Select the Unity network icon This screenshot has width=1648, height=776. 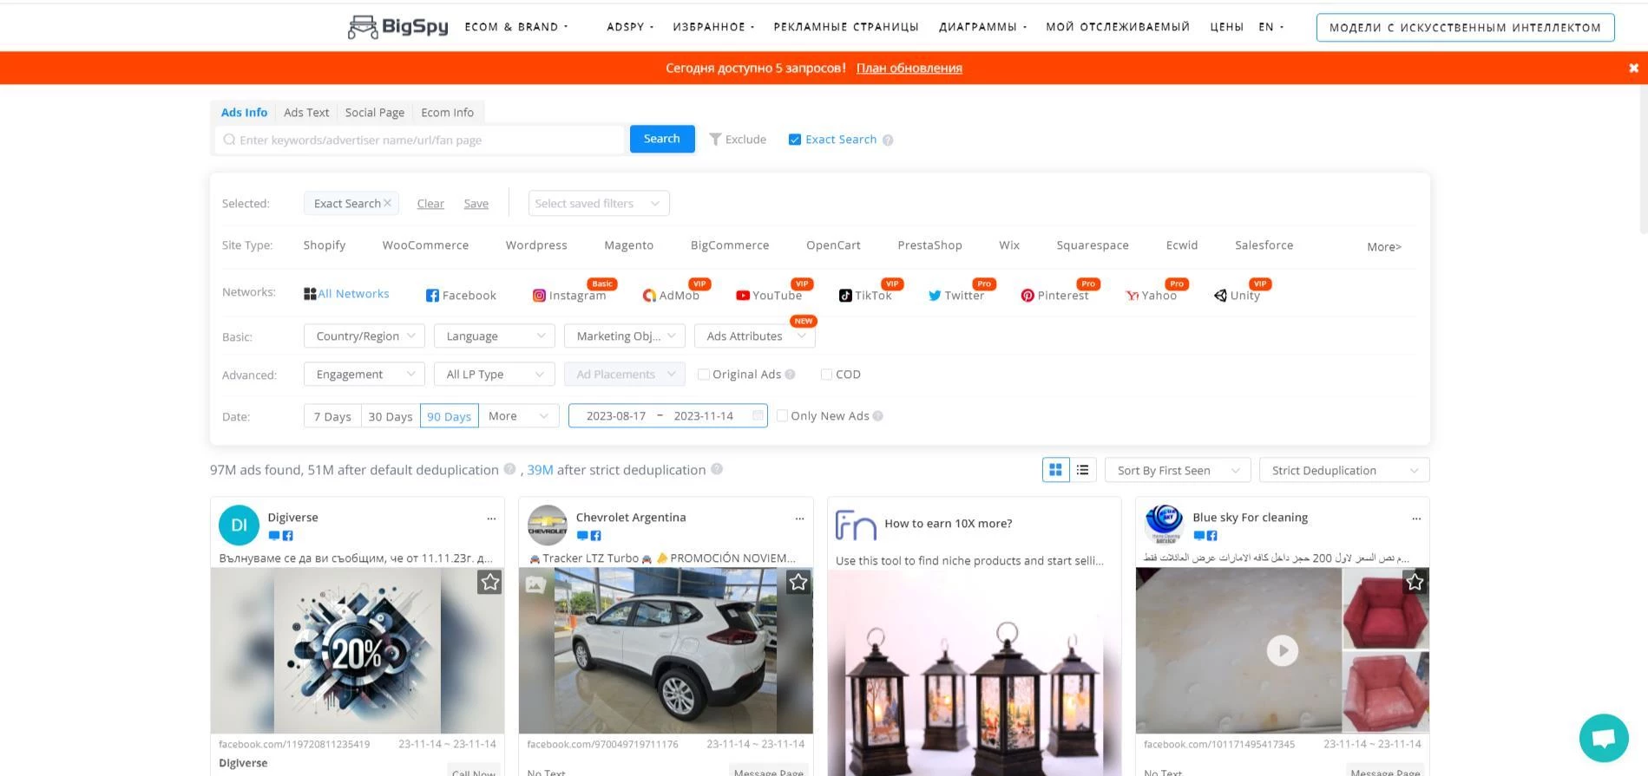[1220, 296]
